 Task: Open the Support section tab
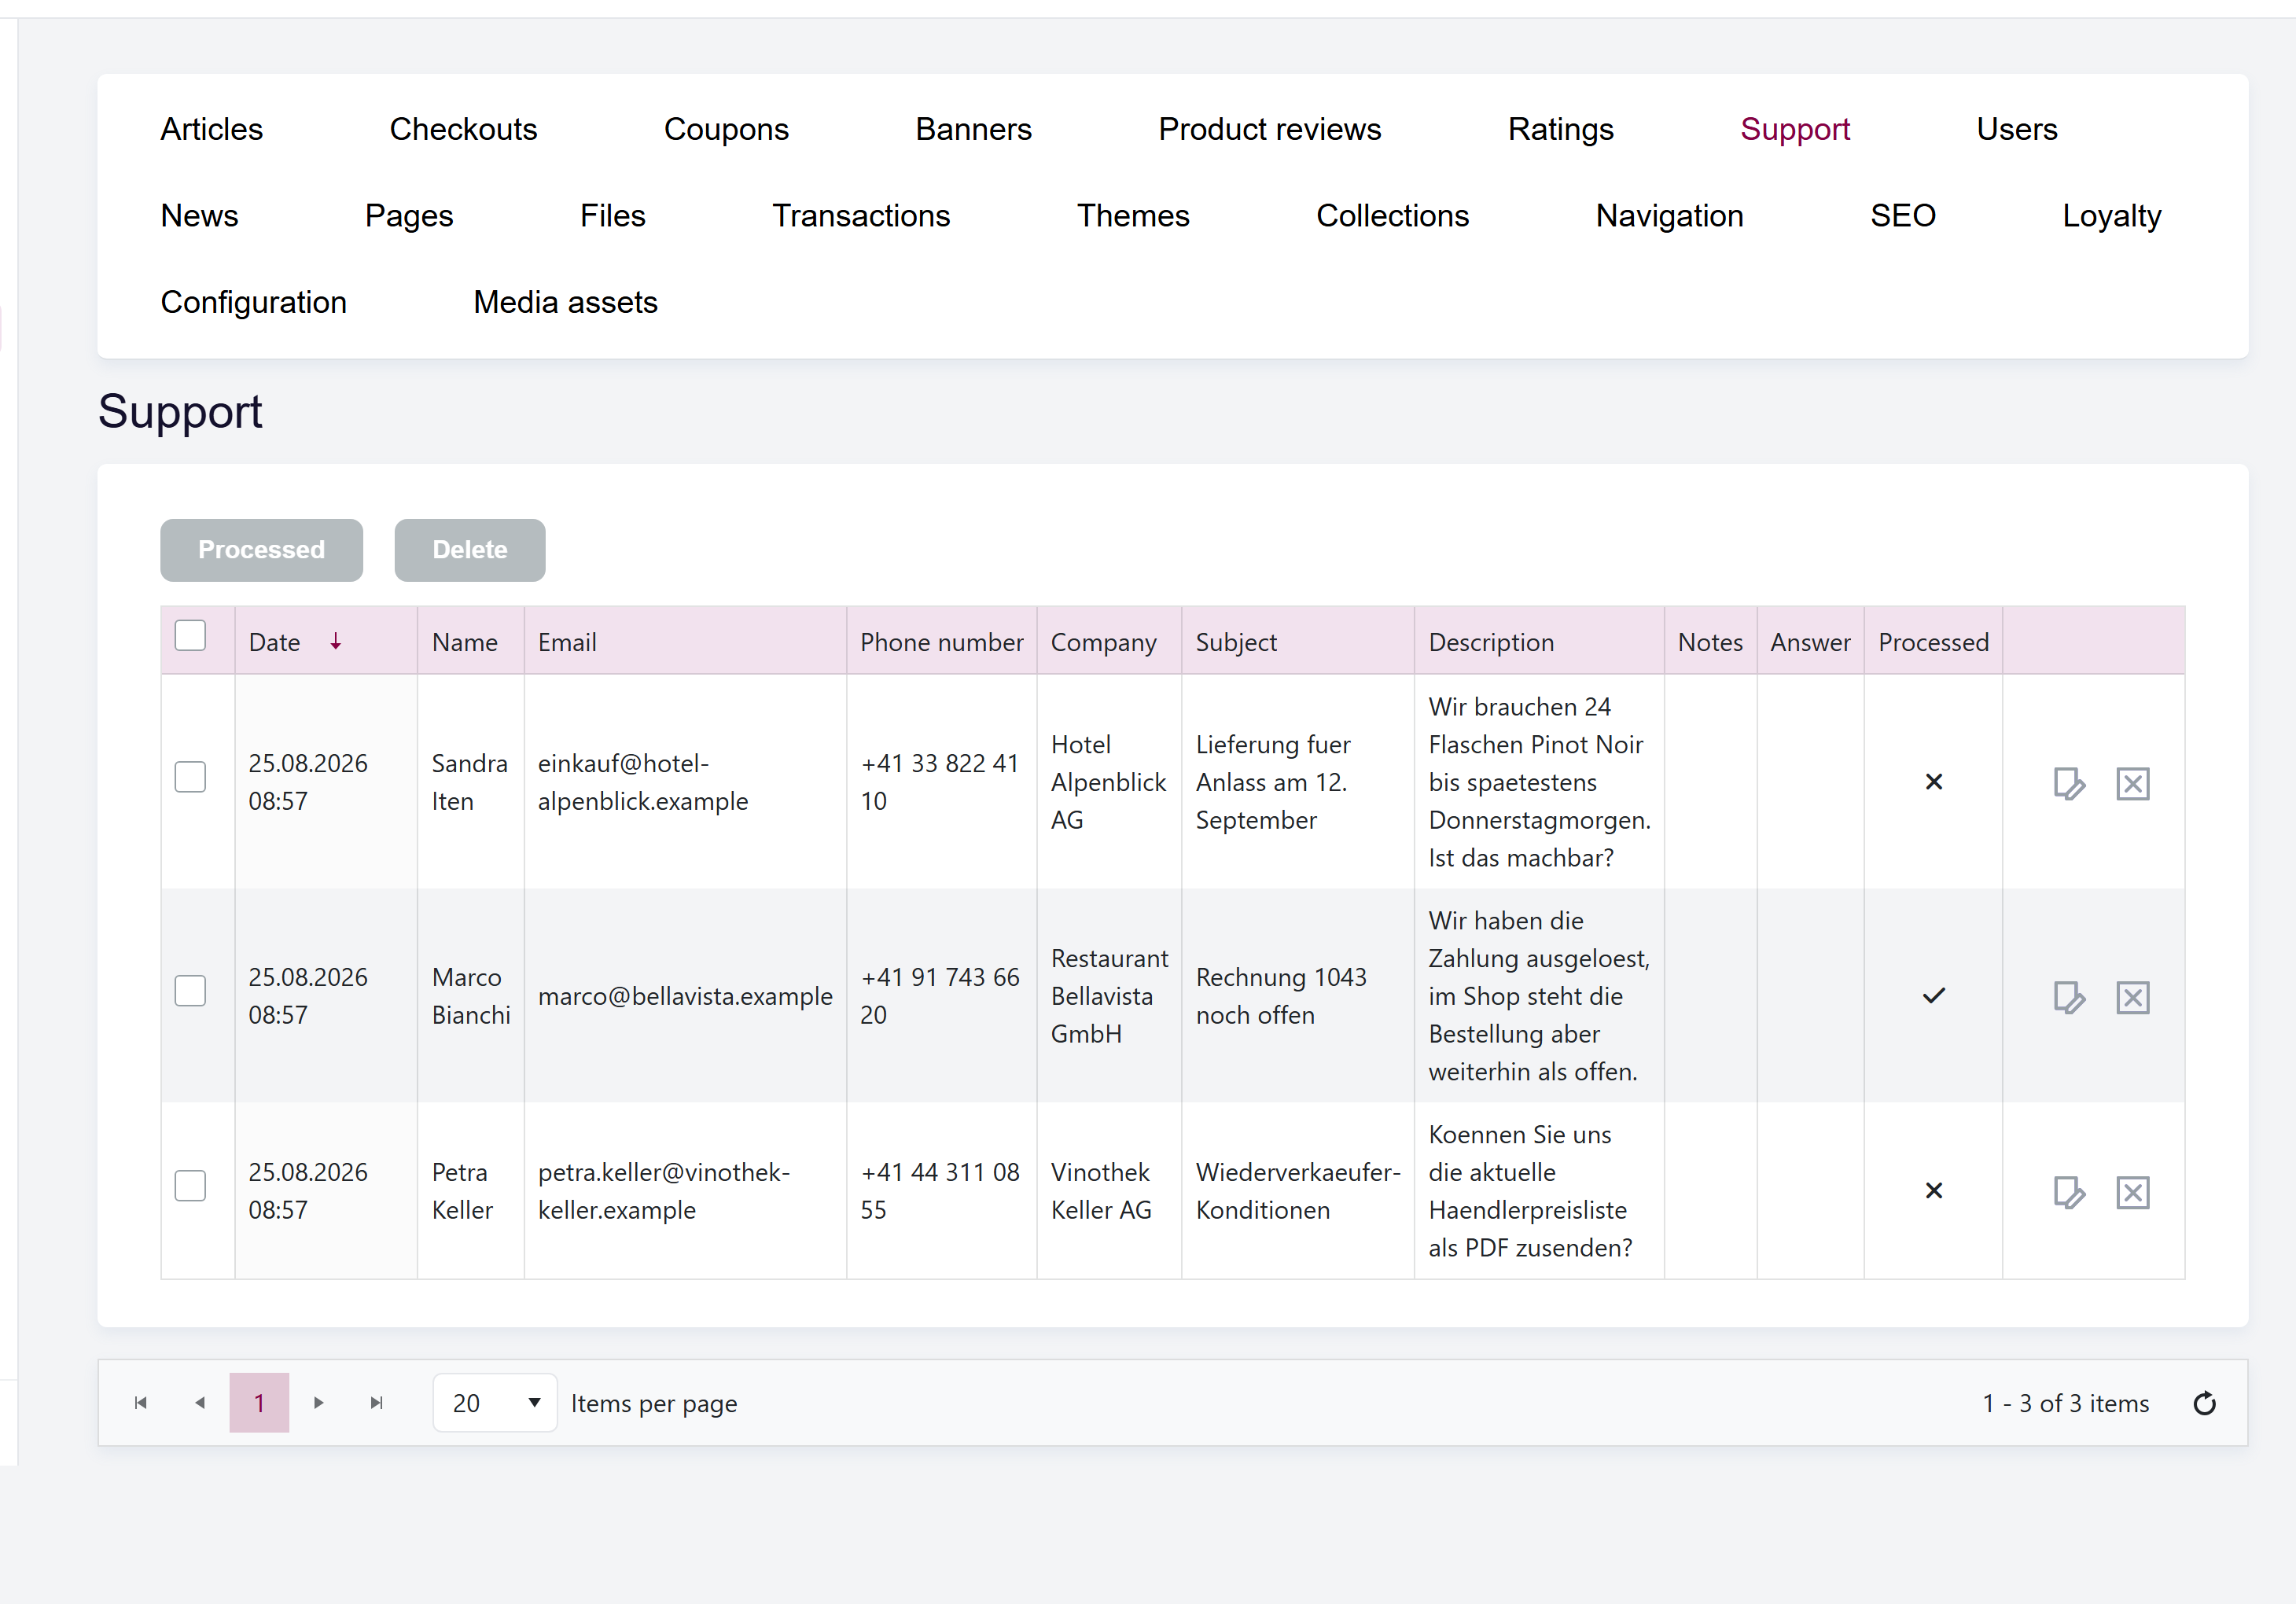coord(1795,129)
